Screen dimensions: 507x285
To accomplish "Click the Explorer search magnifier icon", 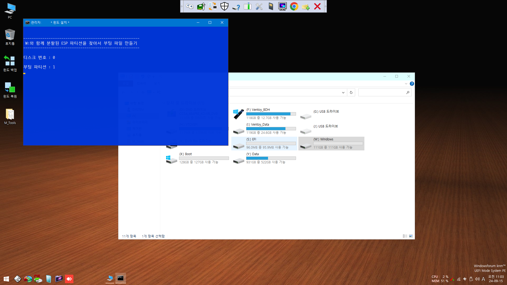I will (408, 93).
